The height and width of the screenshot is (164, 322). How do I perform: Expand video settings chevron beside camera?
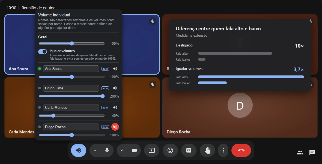[x=122, y=150]
